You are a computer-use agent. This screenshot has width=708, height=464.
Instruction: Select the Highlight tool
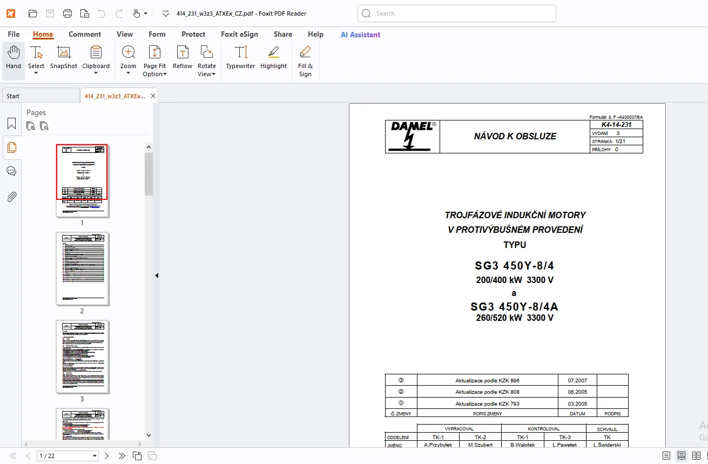click(x=273, y=57)
